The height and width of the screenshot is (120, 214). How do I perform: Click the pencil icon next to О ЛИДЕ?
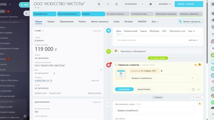point(43,31)
